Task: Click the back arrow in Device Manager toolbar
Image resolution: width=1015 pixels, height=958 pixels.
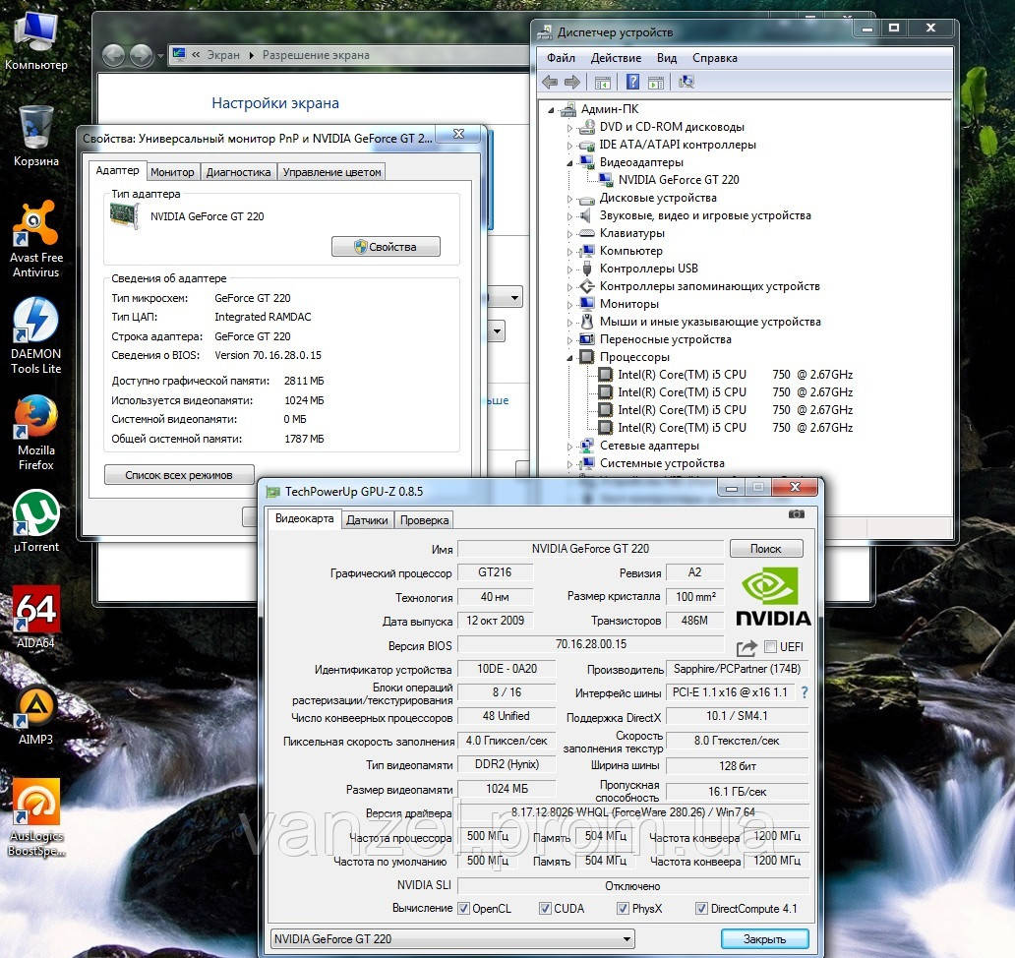Action: point(550,83)
